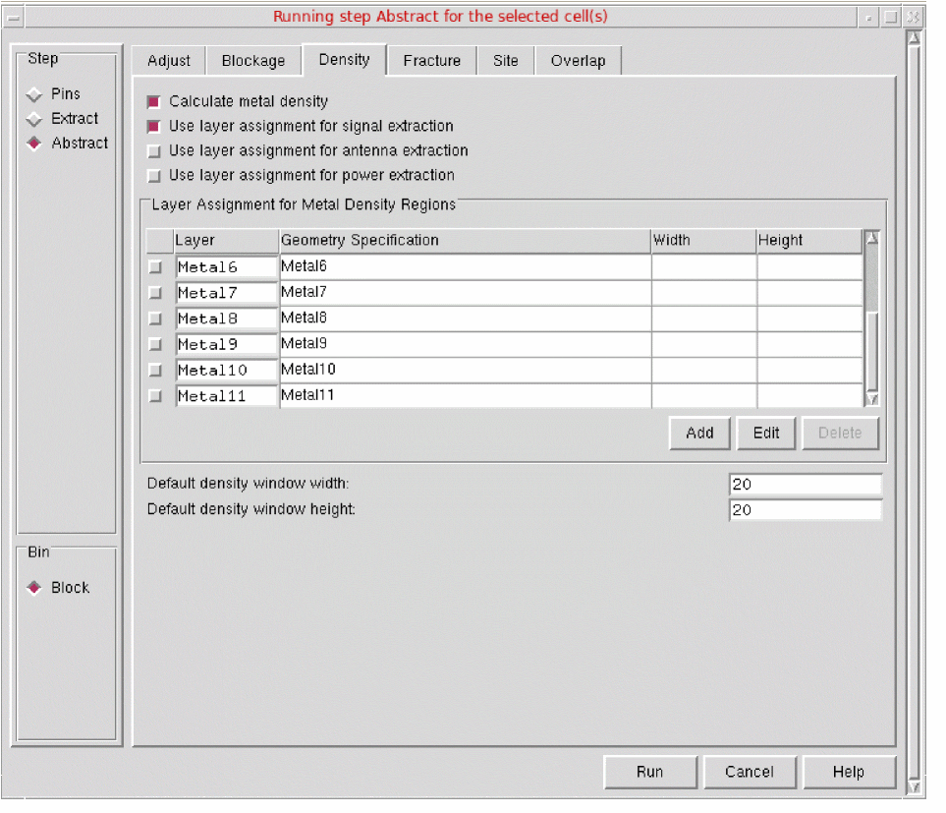The width and height of the screenshot is (946, 813).
Task: Open the Fracture tab
Action: [x=431, y=61]
